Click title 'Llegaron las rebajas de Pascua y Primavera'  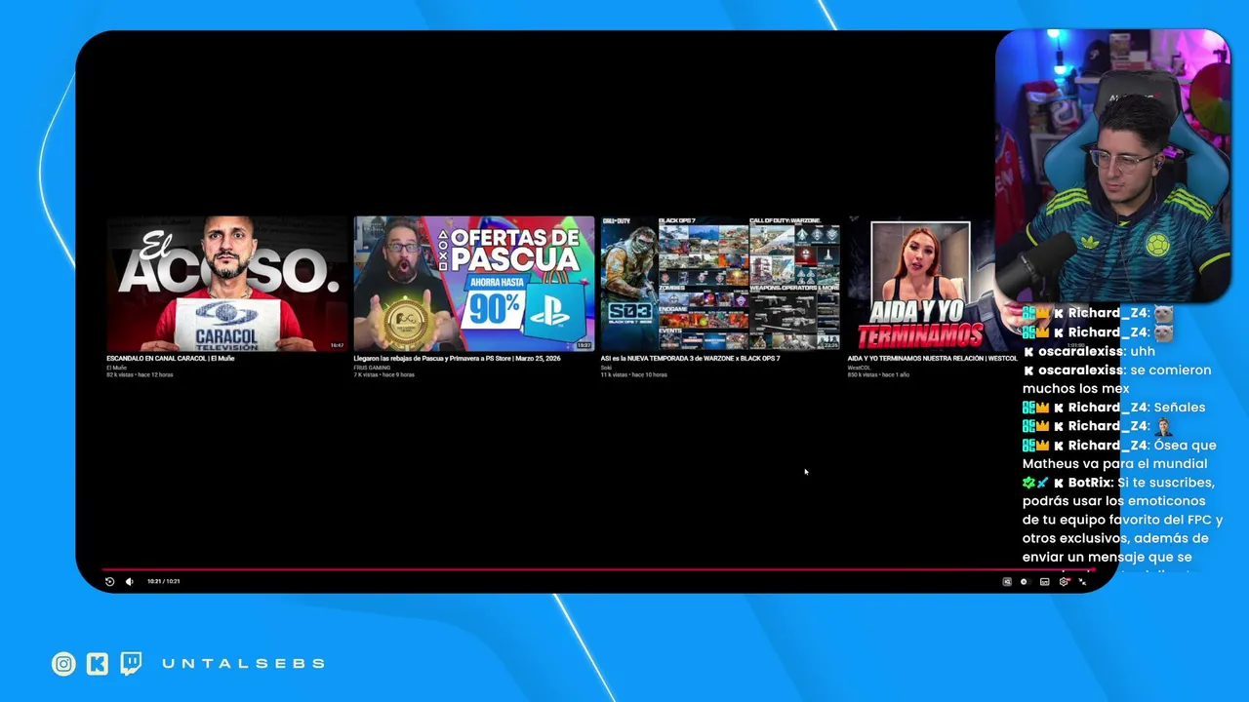tap(457, 359)
